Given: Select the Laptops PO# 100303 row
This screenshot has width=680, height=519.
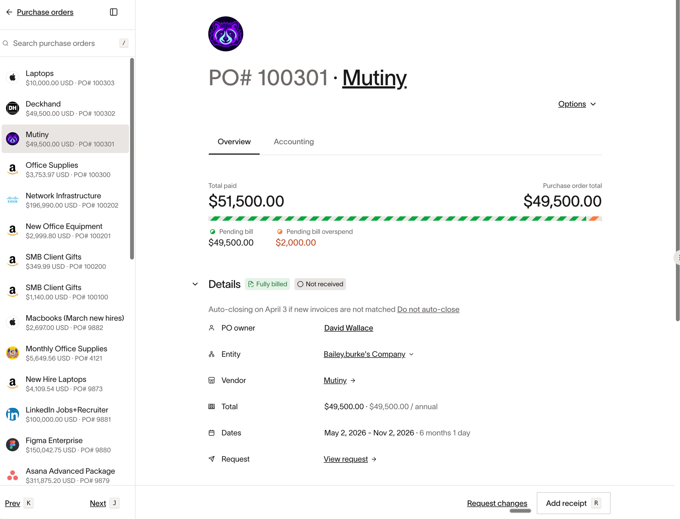Looking at the screenshot, I should (65, 77).
